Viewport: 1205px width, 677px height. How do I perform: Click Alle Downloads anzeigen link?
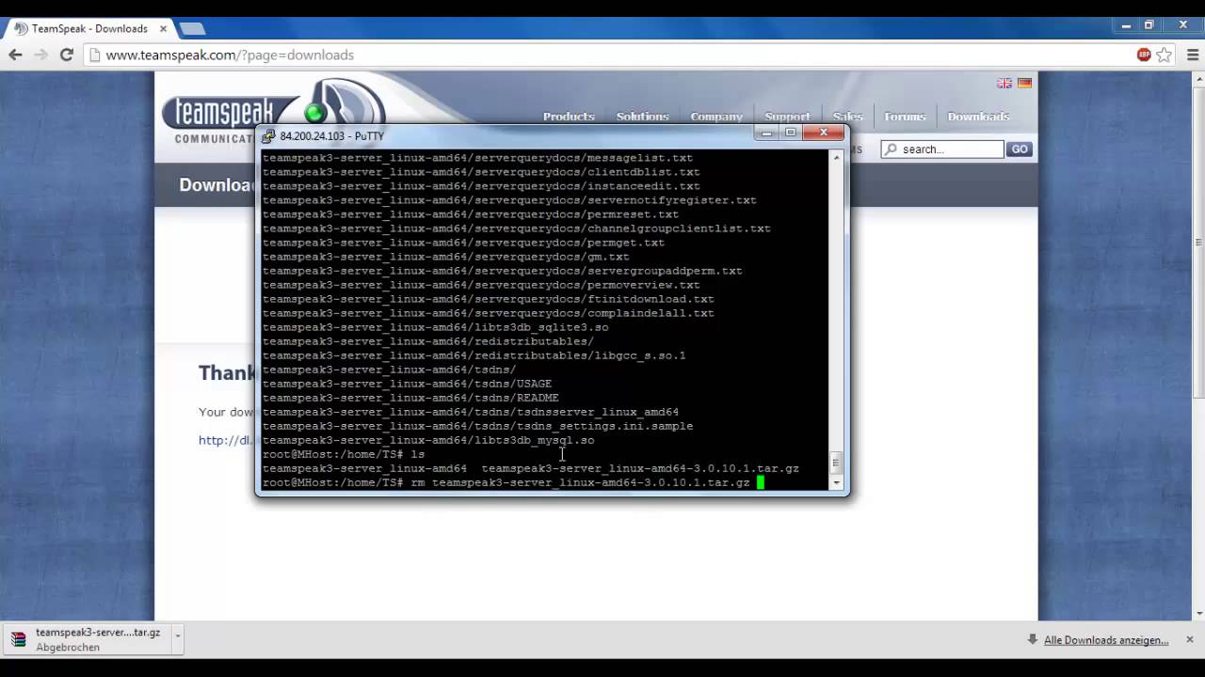click(x=1106, y=640)
